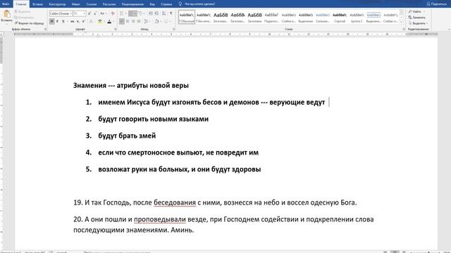Decrease font size with the shrink-font icon
The width and height of the screenshot is (451, 253).
point(95,13)
